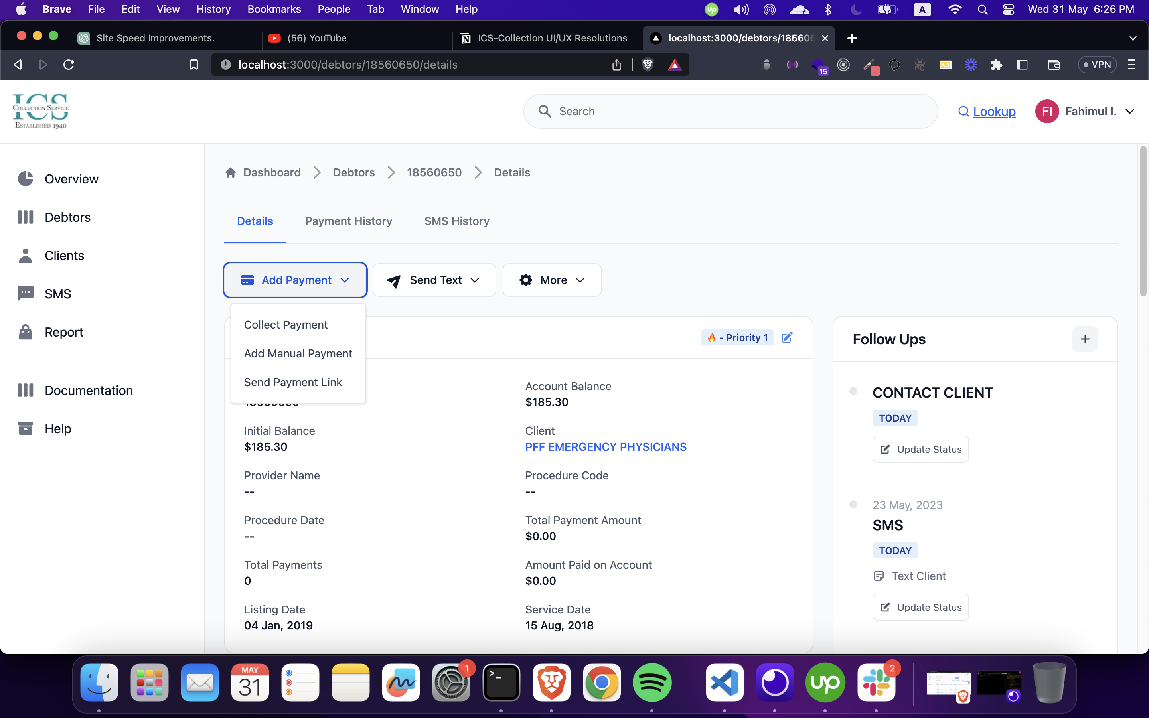Viewport: 1149px width, 718px height.
Task: Bookmark this page via bookmark icon
Action: pos(194,65)
